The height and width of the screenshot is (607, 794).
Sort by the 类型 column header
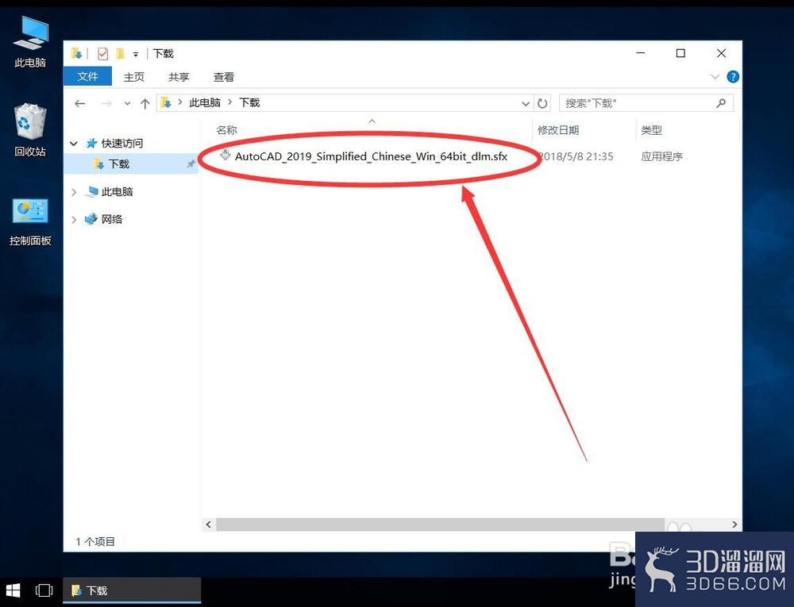point(651,130)
